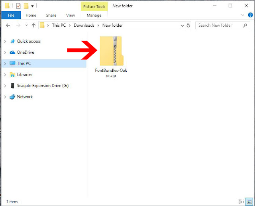The width and height of the screenshot is (255, 206).
Task: Select New folder in the address breadcrumb
Action: (x=112, y=26)
